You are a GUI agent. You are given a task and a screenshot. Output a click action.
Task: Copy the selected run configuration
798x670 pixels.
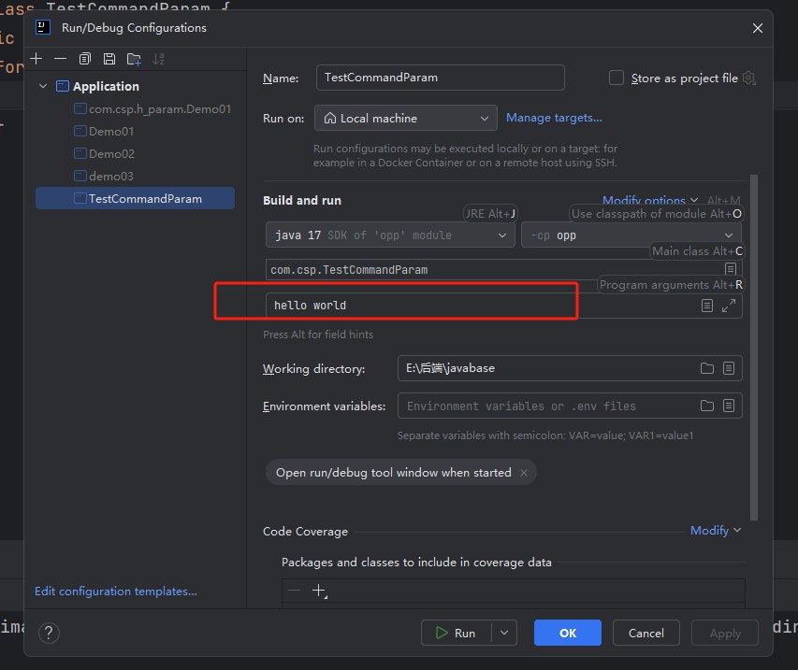coord(85,58)
